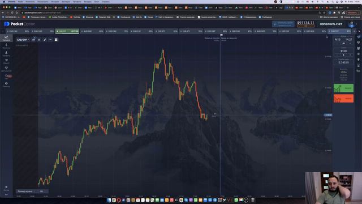362x204 pixels.
Task: Open the pending trades icon in right rail
Action: click(x=359, y=66)
